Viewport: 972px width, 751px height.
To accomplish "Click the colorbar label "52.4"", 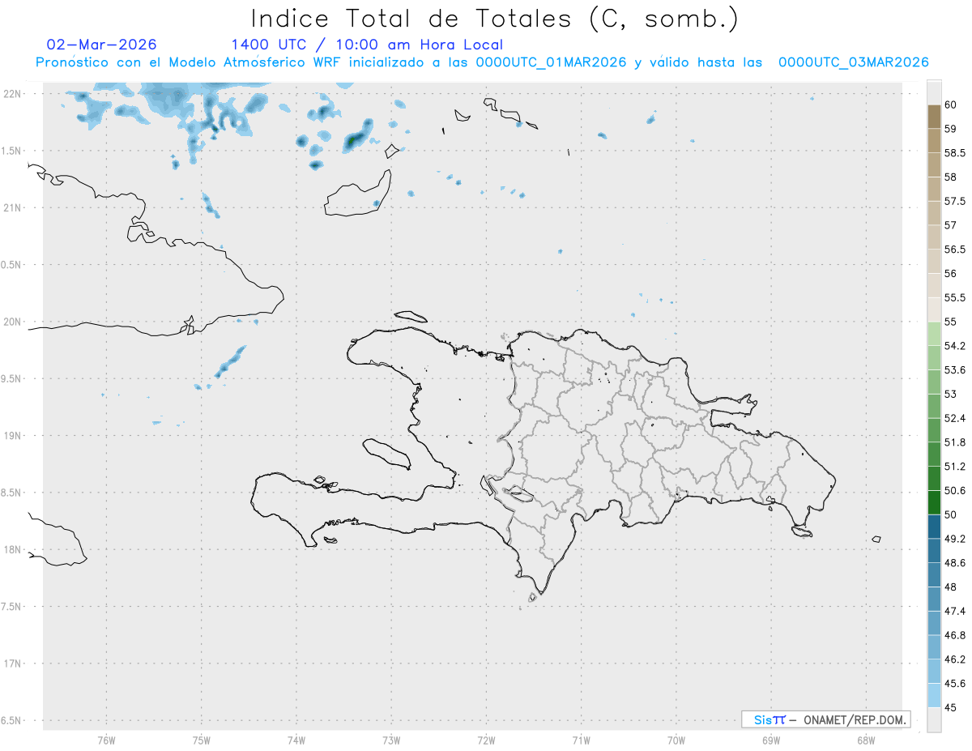I will (955, 418).
